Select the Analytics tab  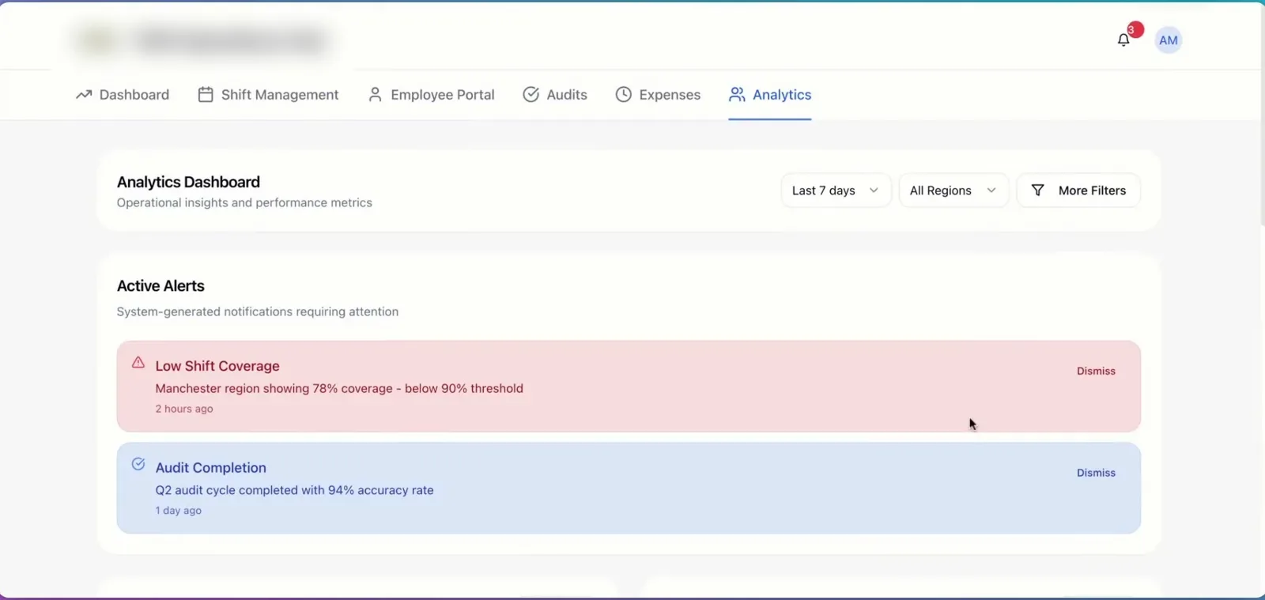pos(770,95)
